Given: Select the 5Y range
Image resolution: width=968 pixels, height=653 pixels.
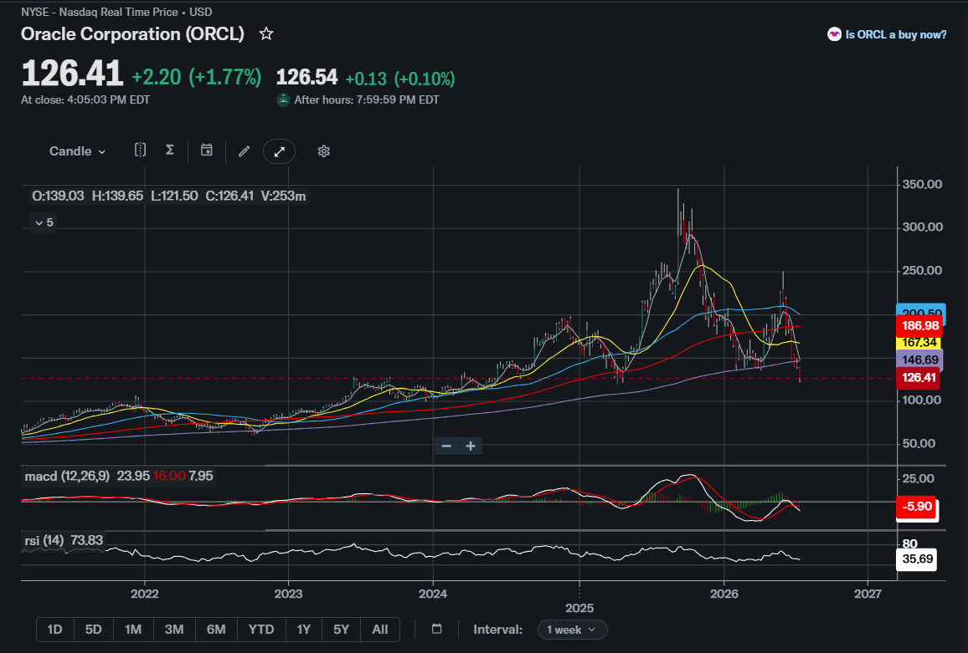Looking at the screenshot, I should 341,630.
